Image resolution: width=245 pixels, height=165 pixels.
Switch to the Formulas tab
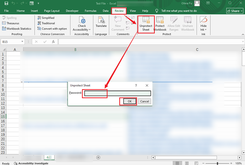tap(90, 11)
